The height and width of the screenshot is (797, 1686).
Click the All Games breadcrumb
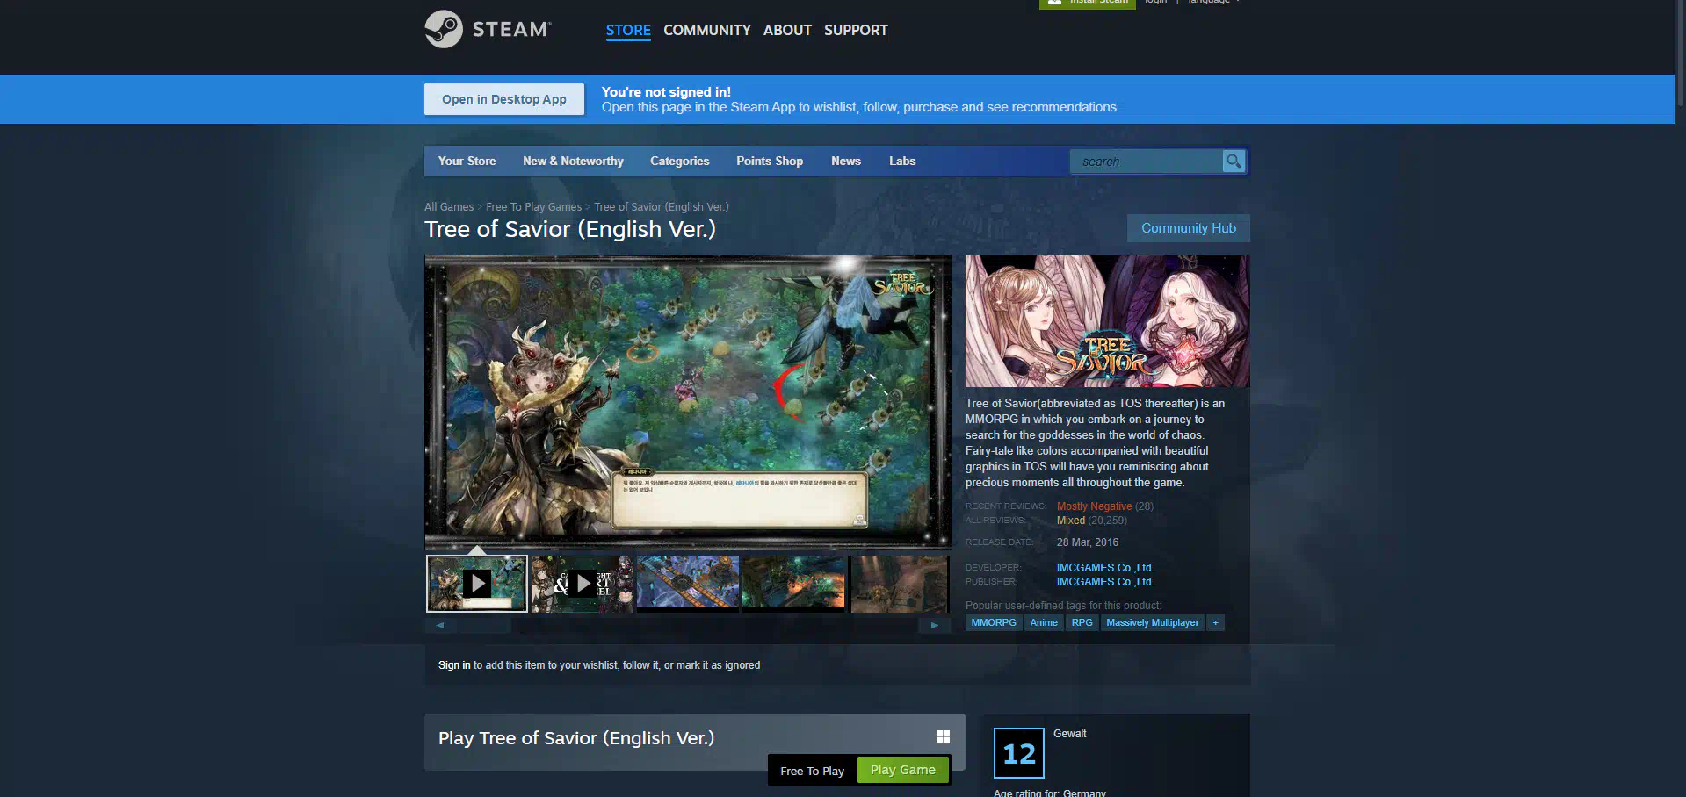pos(449,207)
